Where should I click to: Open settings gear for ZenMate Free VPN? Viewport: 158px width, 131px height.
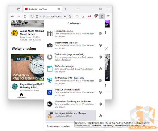[x=100, y=81]
